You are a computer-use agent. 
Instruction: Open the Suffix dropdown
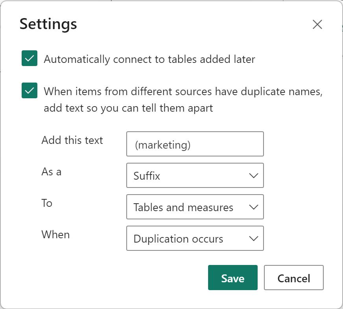(x=195, y=175)
